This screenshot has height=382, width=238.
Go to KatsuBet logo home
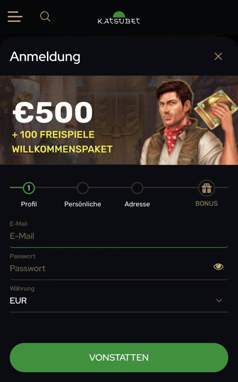click(119, 18)
